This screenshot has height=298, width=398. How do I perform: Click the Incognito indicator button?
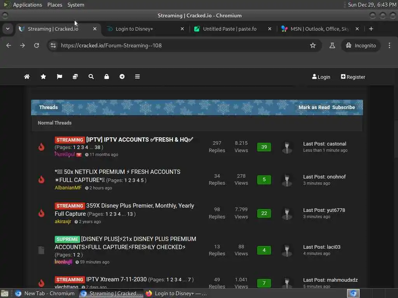361,45
